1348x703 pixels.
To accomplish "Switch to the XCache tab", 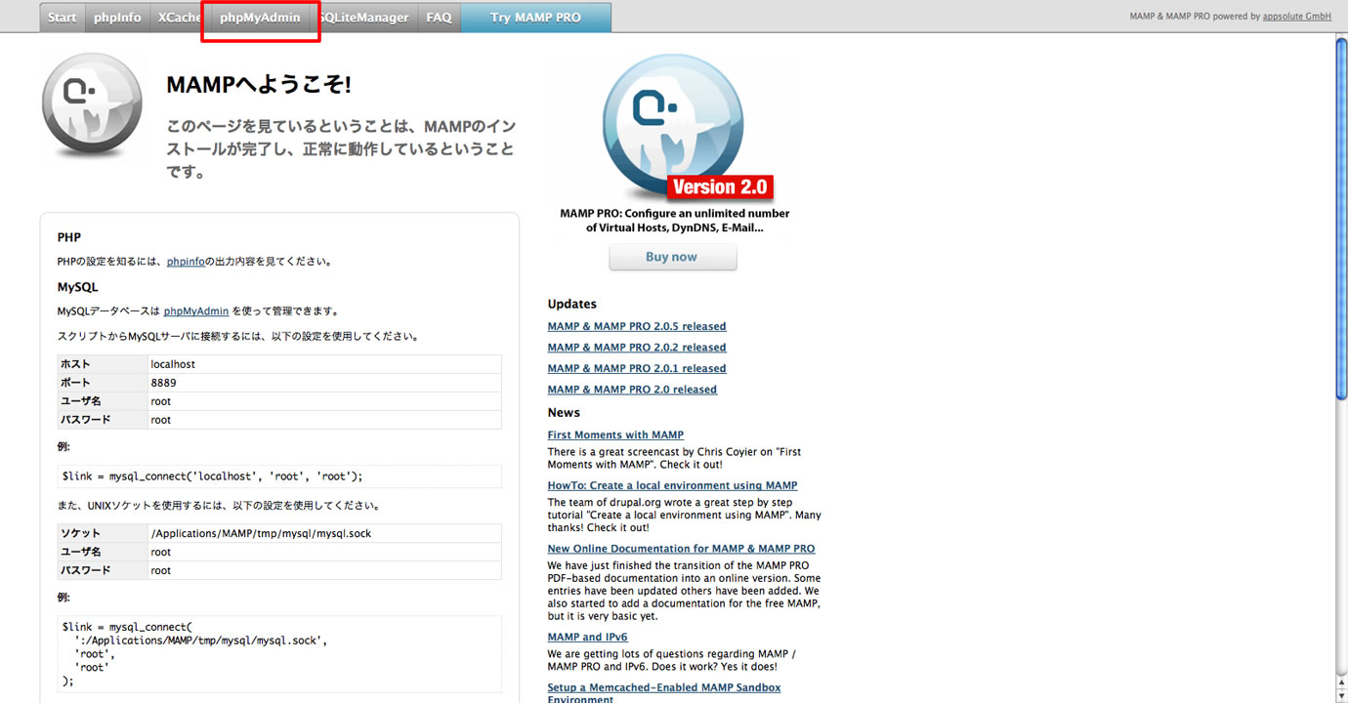I will pos(180,18).
